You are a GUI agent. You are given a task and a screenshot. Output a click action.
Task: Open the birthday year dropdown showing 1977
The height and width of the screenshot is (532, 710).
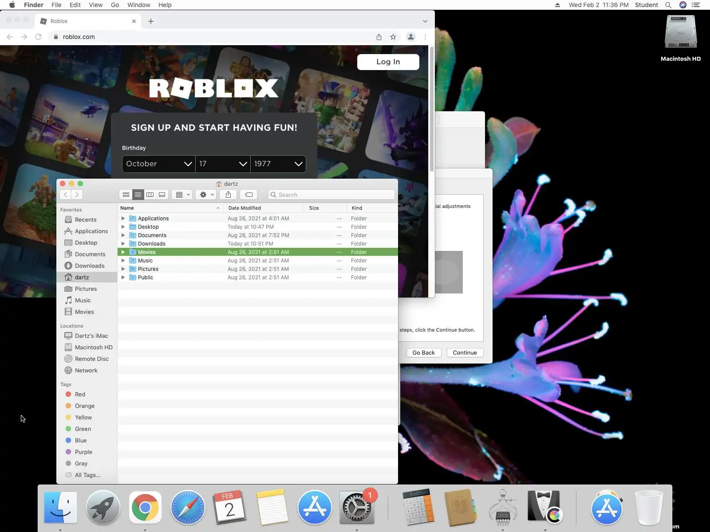click(278, 164)
